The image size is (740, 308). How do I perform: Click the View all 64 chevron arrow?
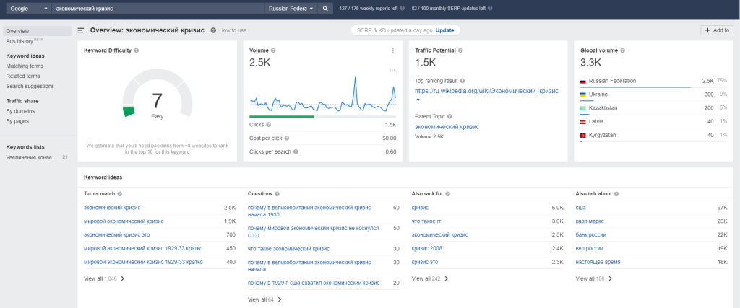click(280, 299)
